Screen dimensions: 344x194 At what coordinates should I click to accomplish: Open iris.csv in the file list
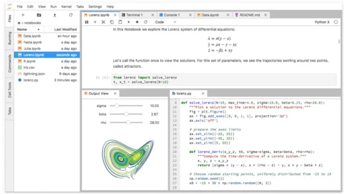(x=29, y=67)
